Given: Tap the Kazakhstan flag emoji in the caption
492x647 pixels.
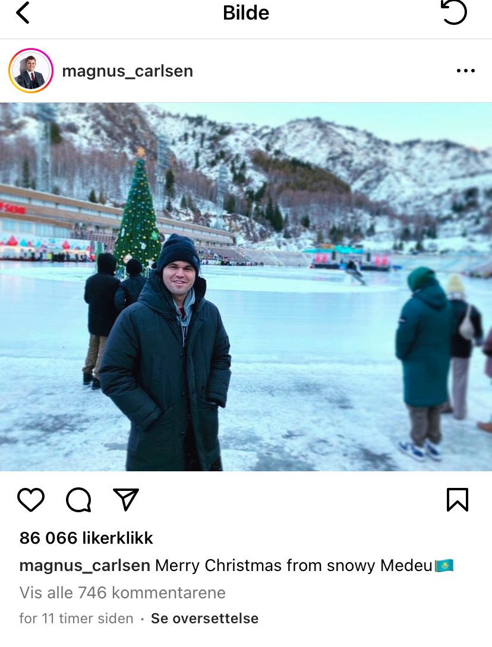Looking at the screenshot, I should pyautogui.click(x=444, y=565).
